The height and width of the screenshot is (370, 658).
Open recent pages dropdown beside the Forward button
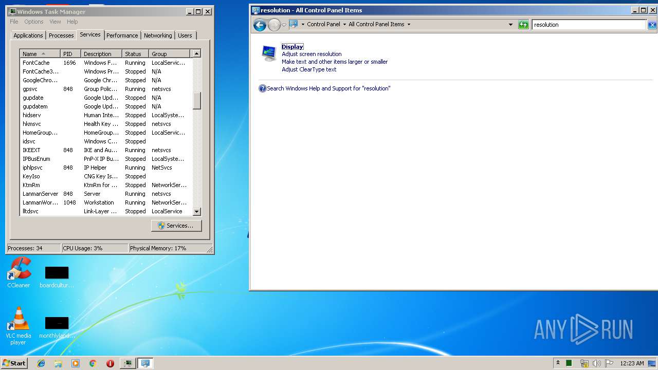click(284, 25)
